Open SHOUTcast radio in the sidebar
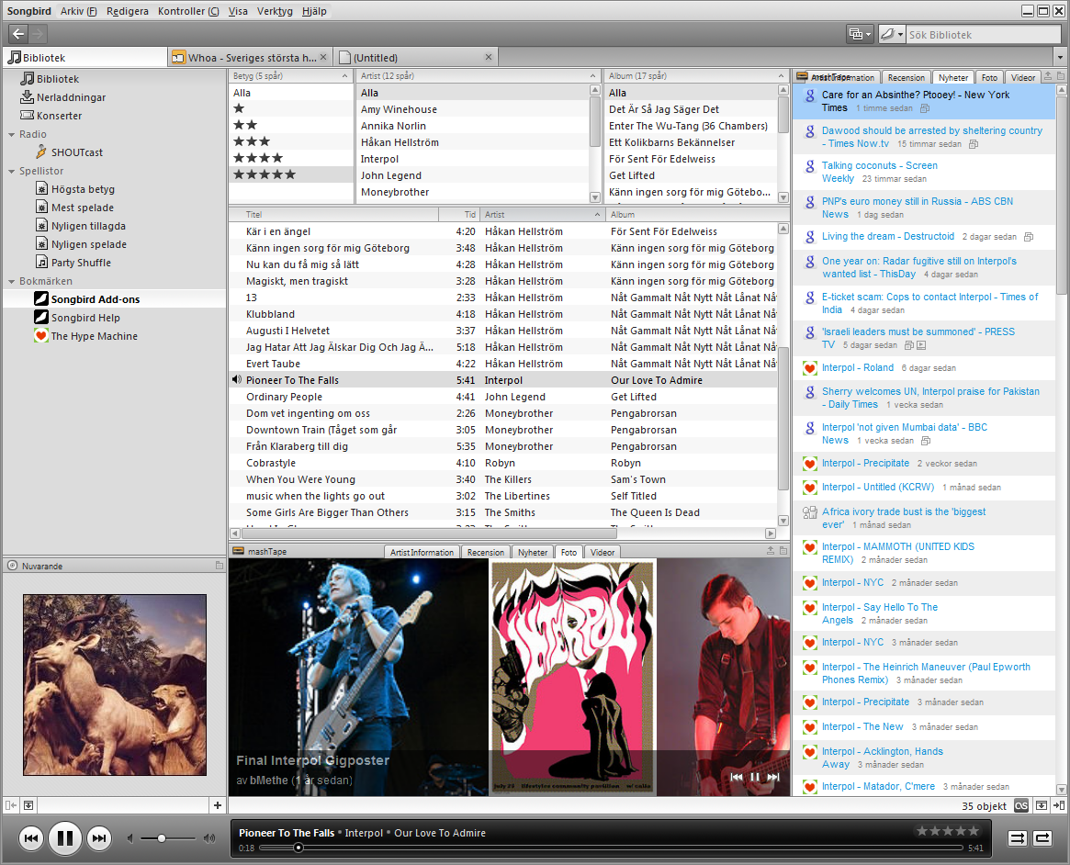This screenshot has width=1070, height=865. (x=76, y=152)
